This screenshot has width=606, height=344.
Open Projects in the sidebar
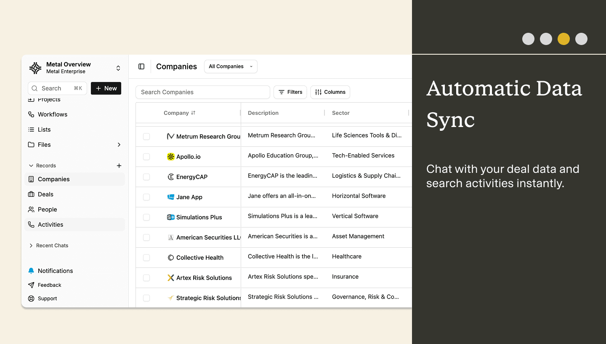tap(49, 100)
